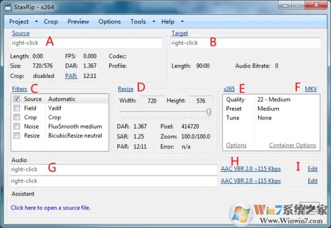This screenshot has width=331, height=228.
Task: Click the x265 encoder link
Action: [x=229, y=89]
